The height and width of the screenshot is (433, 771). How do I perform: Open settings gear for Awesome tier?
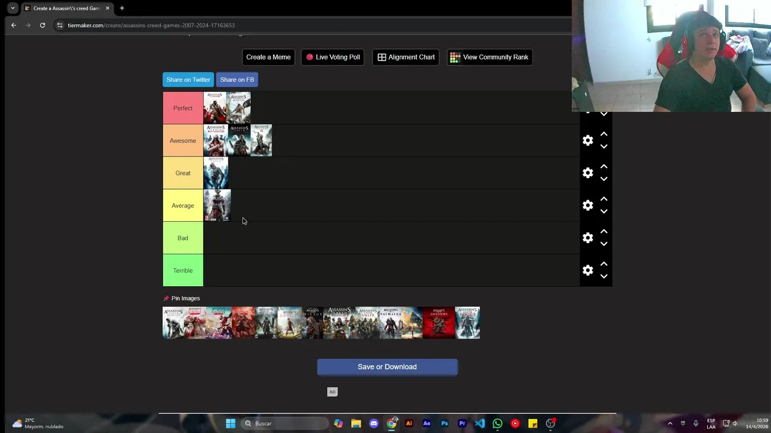pos(588,141)
